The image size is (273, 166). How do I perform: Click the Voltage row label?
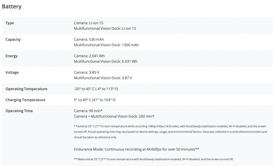tap(13, 73)
